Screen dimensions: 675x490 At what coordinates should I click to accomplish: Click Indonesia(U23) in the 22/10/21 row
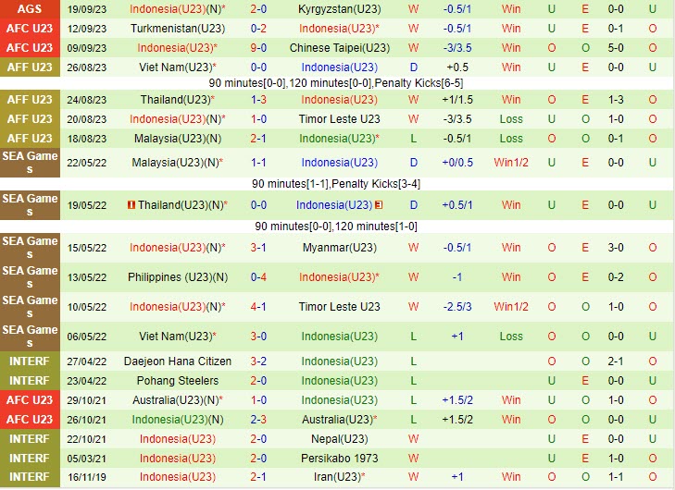pos(178,439)
